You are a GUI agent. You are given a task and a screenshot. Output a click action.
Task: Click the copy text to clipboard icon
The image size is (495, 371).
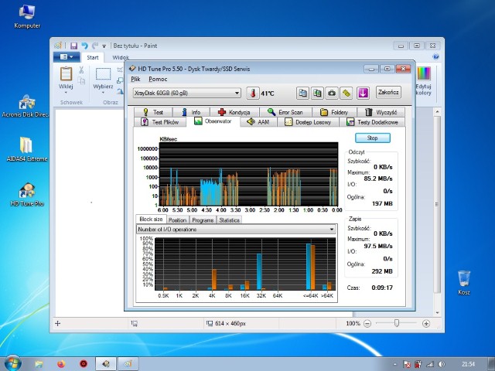[x=302, y=93]
